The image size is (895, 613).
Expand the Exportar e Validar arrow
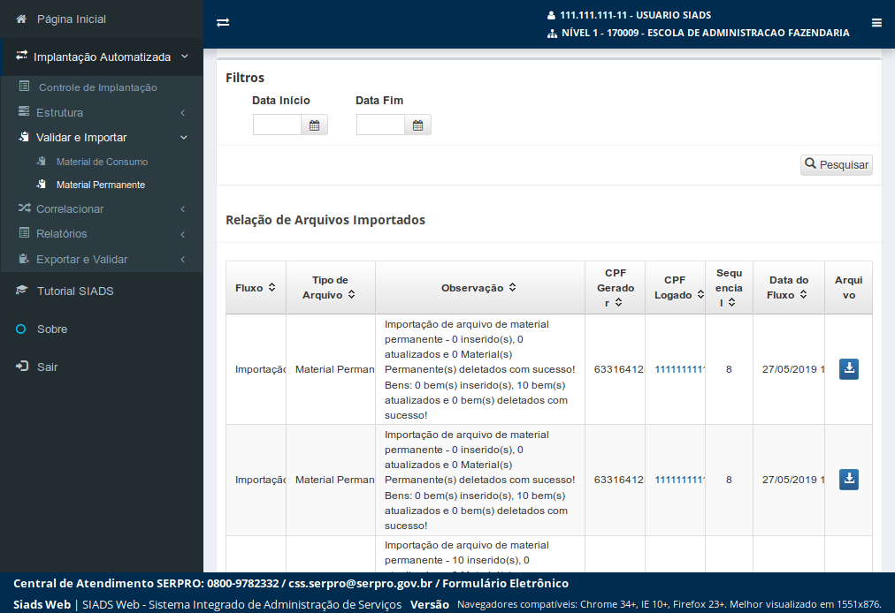183,260
